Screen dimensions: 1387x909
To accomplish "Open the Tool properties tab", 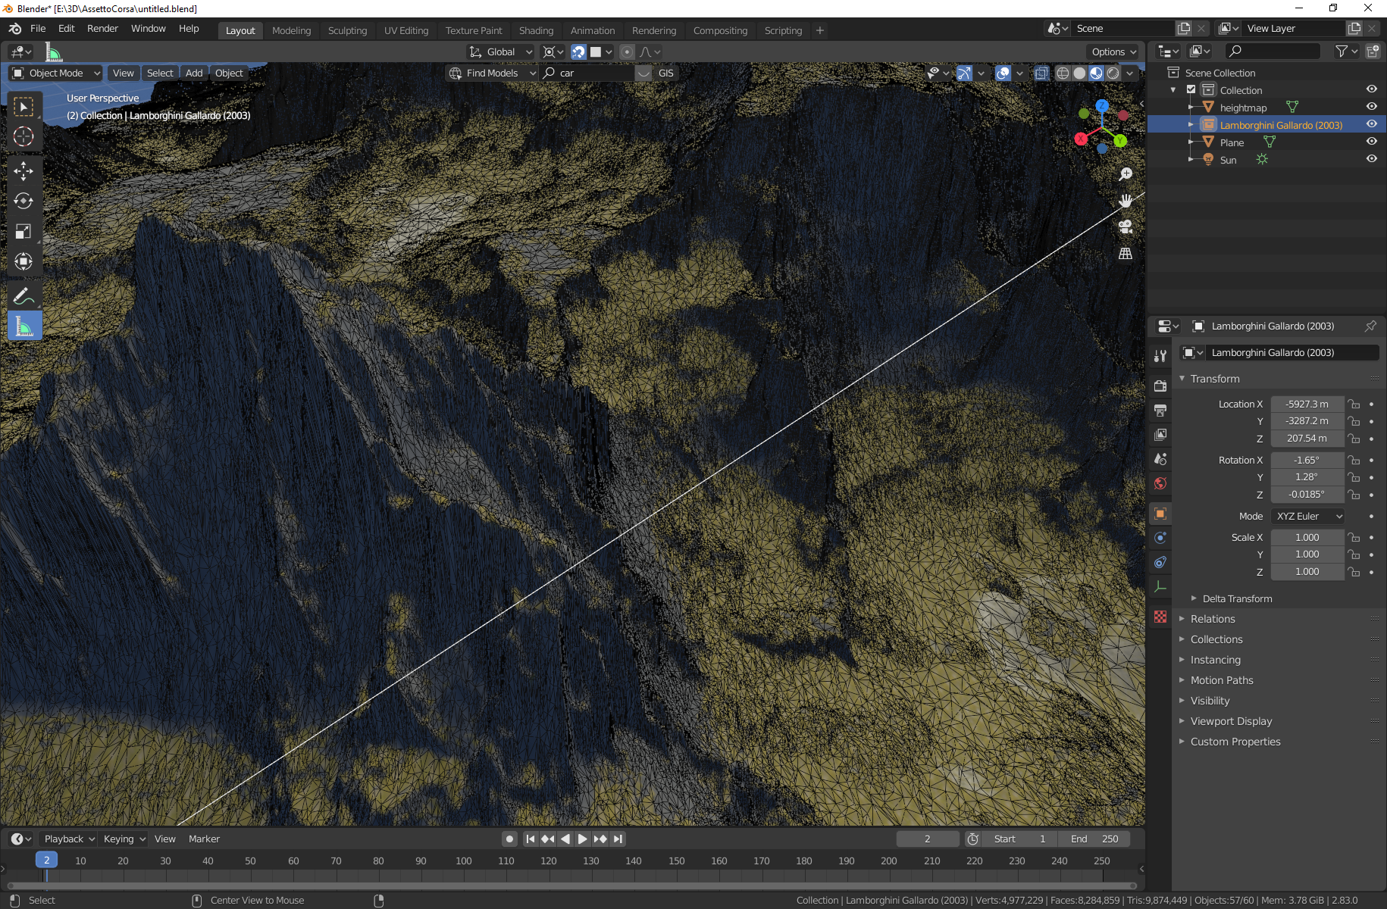I will click(x=1160, y=356).
